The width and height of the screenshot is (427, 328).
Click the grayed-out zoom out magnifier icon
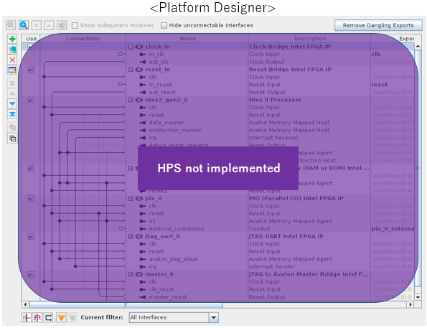(11, 25)
